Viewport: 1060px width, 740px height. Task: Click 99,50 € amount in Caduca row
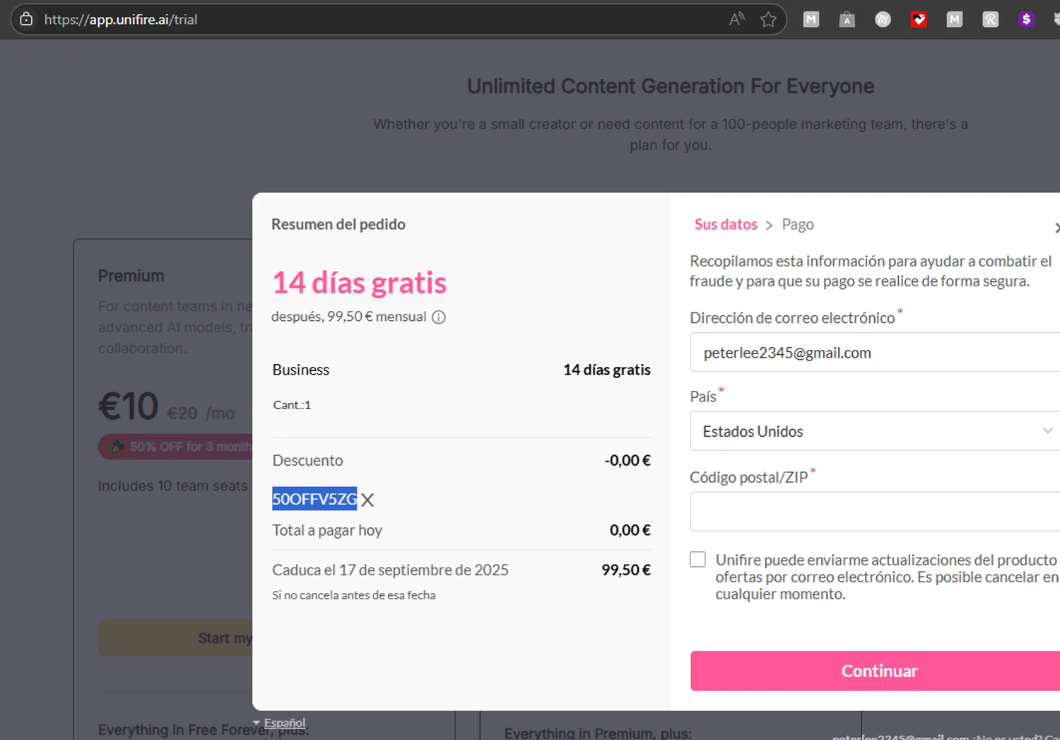(626, 570)
